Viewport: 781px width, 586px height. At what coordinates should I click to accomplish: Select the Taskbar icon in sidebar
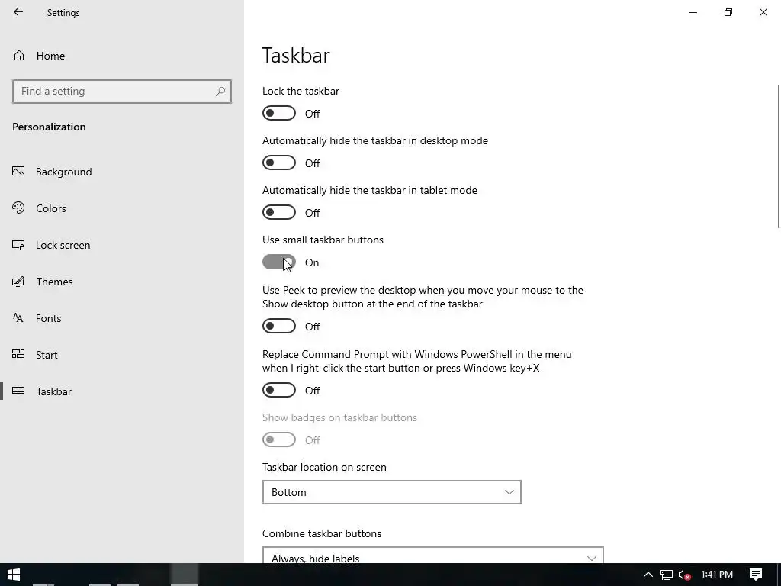click(18, 391)
